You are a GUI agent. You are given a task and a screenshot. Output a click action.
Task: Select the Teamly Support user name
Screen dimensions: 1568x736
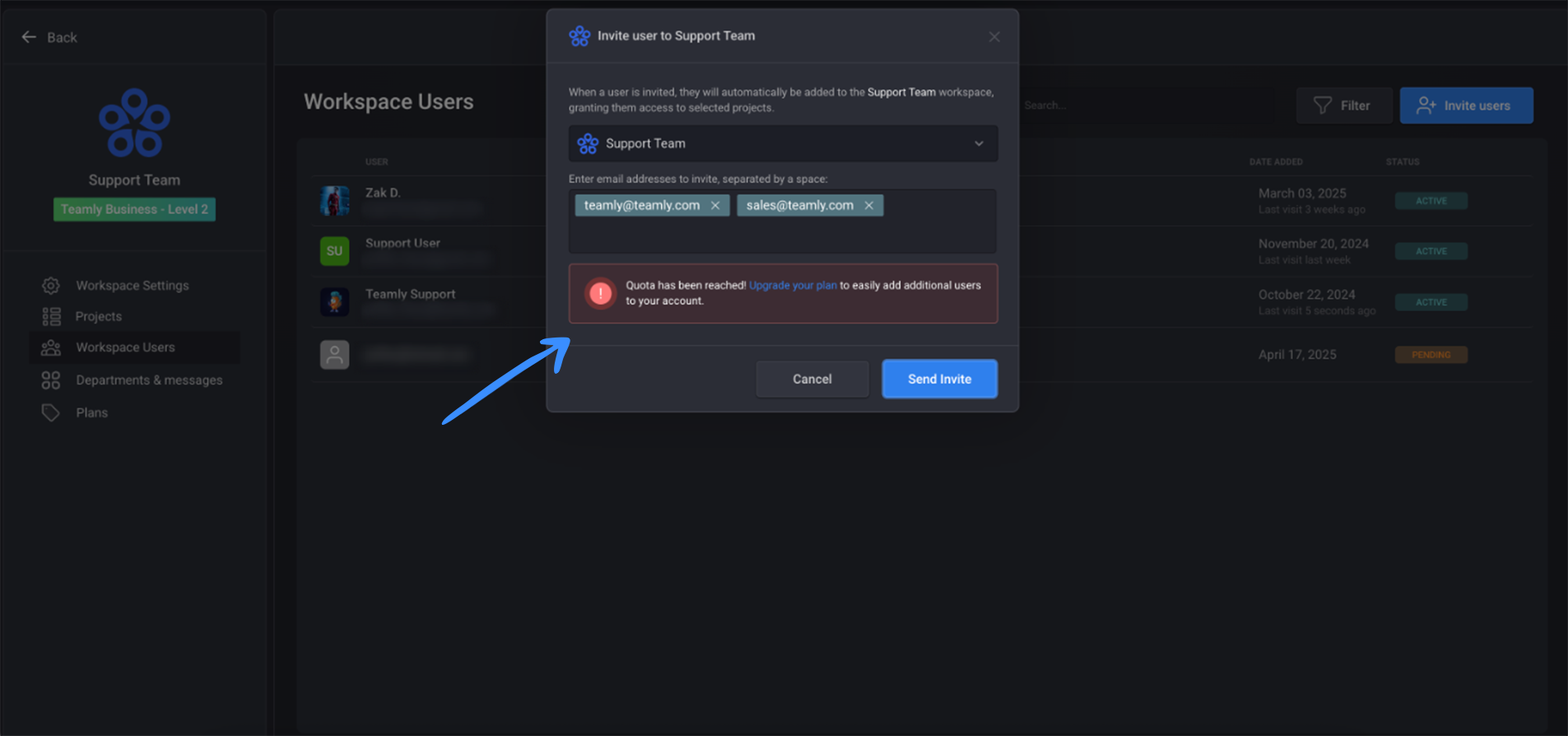[410, 294]
